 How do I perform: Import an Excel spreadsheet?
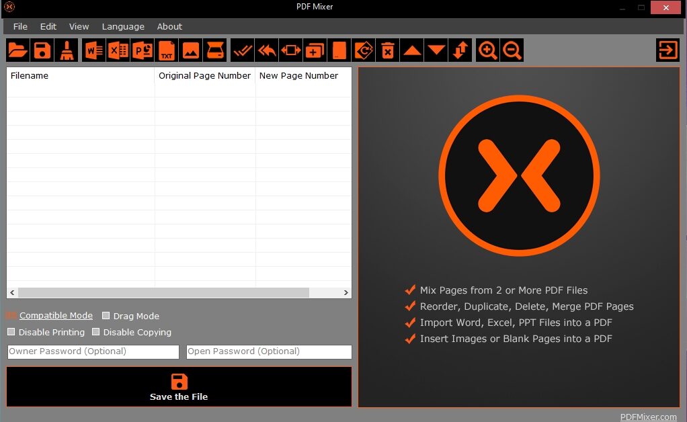(x=117, y=50)
